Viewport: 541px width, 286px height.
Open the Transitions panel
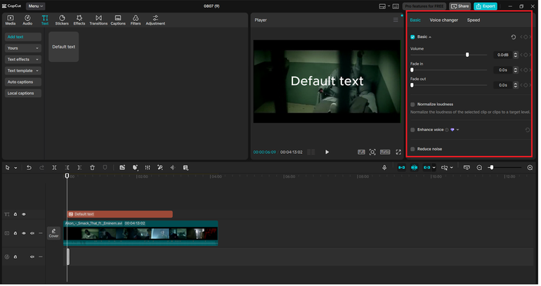(x=98, y=20)
